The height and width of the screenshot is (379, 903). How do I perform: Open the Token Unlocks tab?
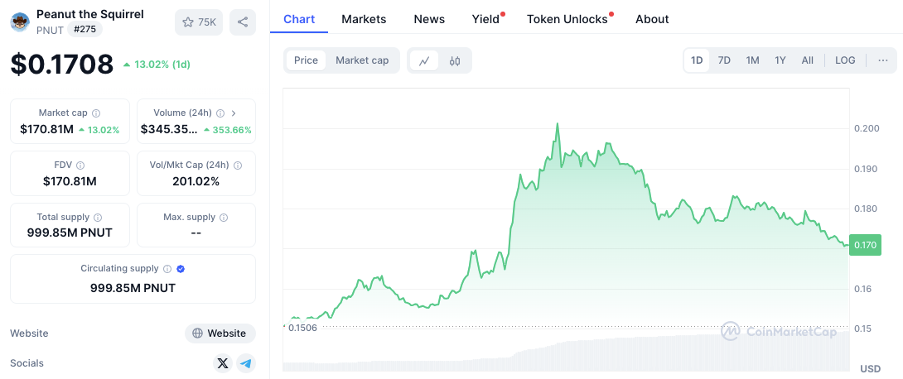[x=567, y=19]
